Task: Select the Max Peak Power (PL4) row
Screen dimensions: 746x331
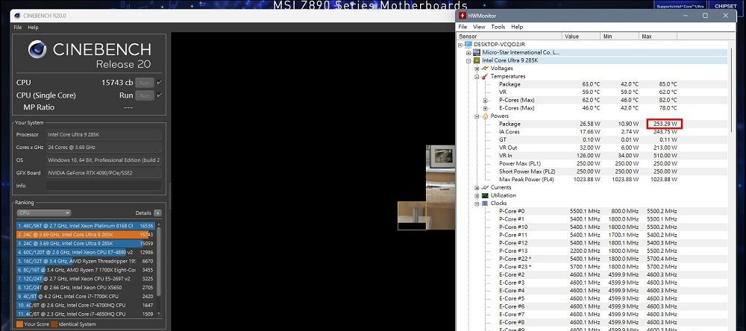Action: pyautogui.click(x=593, y=179)
